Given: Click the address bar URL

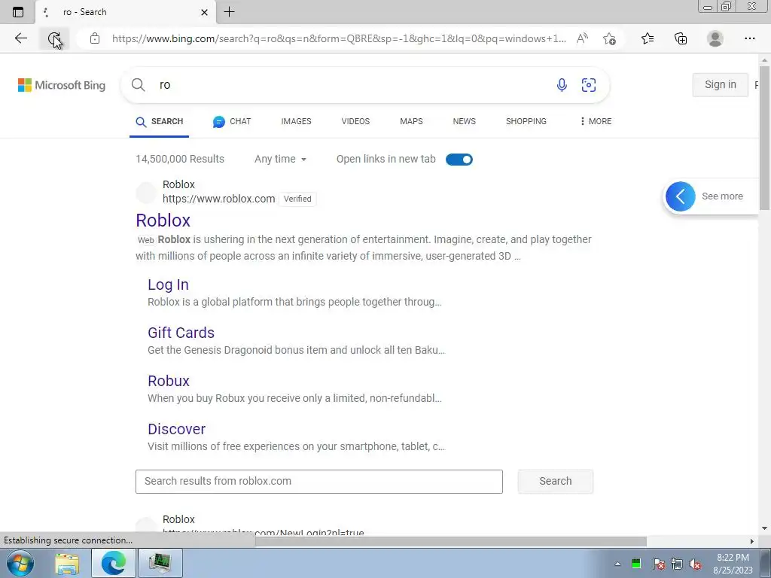Looking at the screenshot, I should (x=339, y=39).
